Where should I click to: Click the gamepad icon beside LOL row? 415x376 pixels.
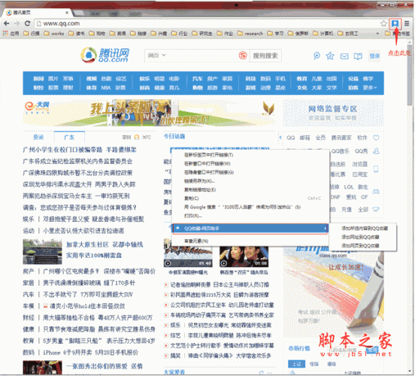click(x=376, y=191)
